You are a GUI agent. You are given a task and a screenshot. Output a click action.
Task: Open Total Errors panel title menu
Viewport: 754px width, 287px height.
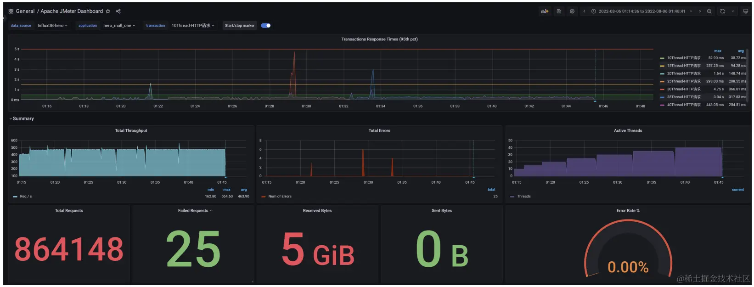[379, 131]
